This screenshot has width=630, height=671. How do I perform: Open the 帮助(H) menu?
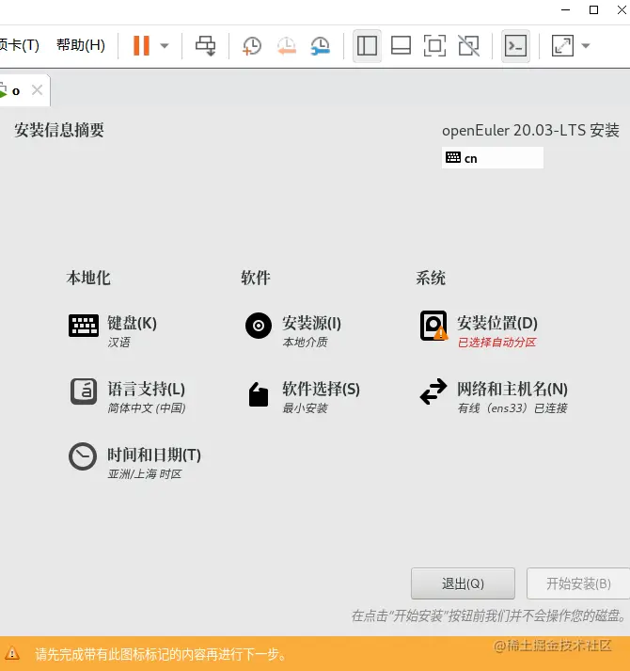pyautogui.click(x=81, y=45)
